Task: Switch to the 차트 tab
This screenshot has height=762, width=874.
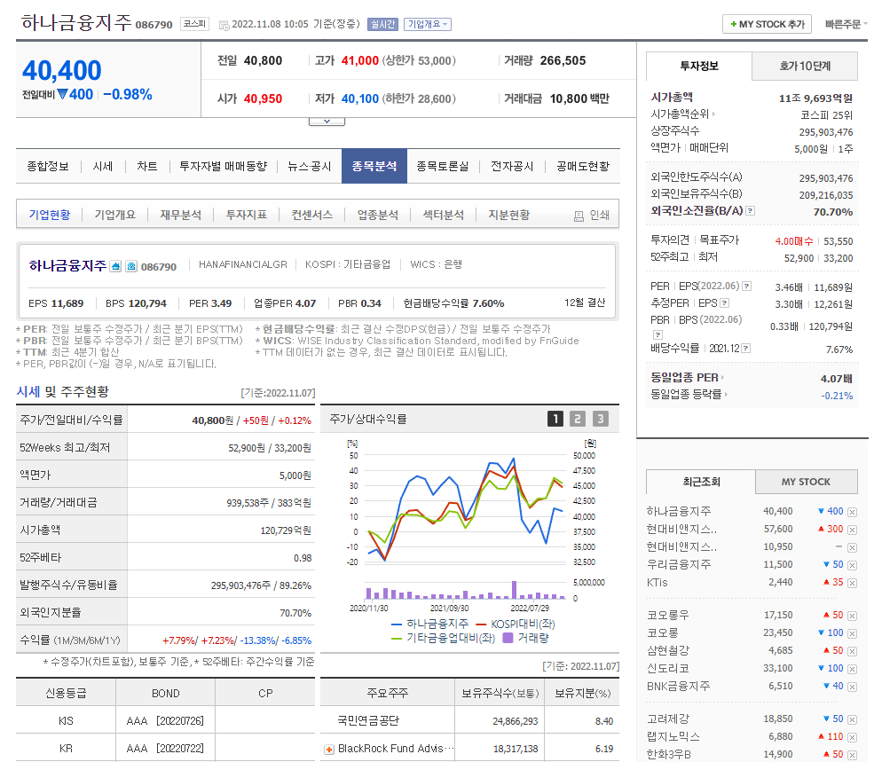Action: point(147,166)
